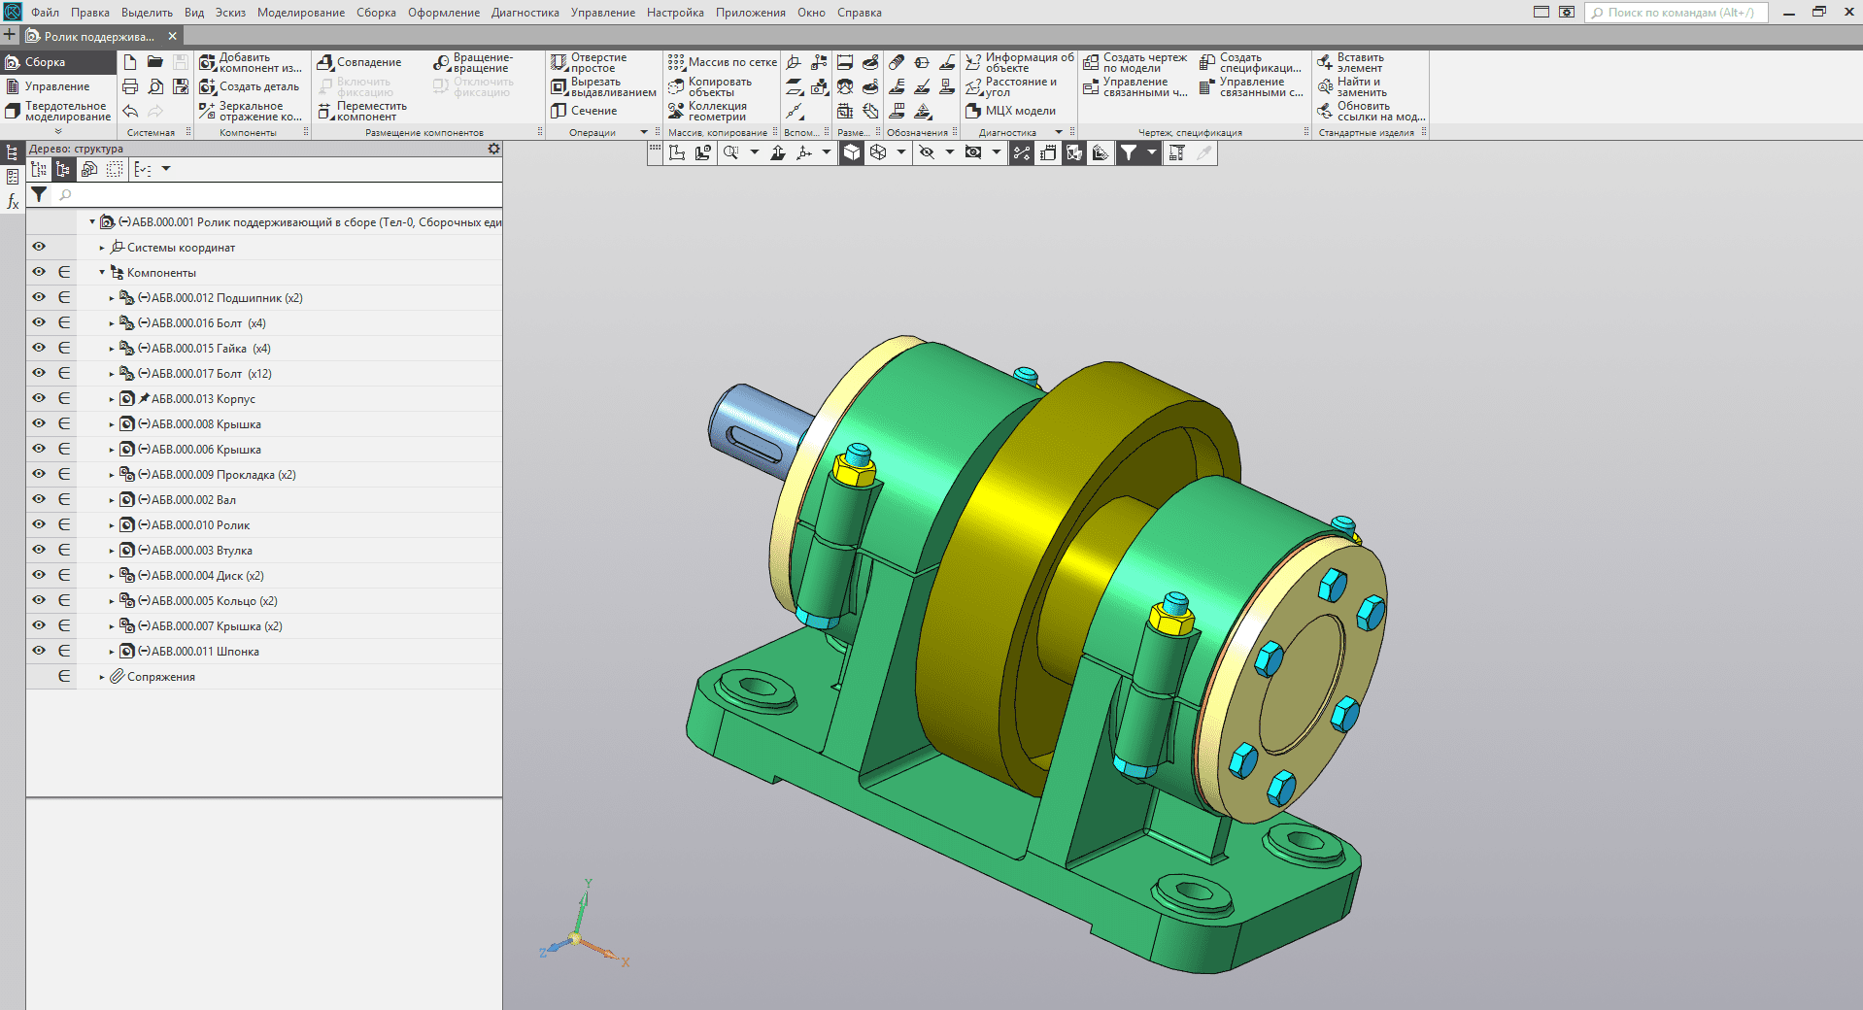The height and width of the screenshot is (1010, 1863).
Task: Toggle shaded display mode cube icon
Action: (852, 152)
